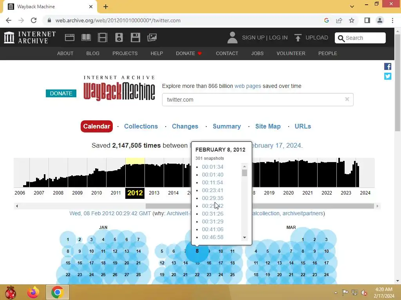Click the Google search icon in address bar

coord(326,20)
